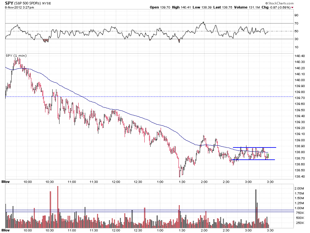Click the 8-Nov-2012 3:27pm timestamp

[x=19, y=8]
